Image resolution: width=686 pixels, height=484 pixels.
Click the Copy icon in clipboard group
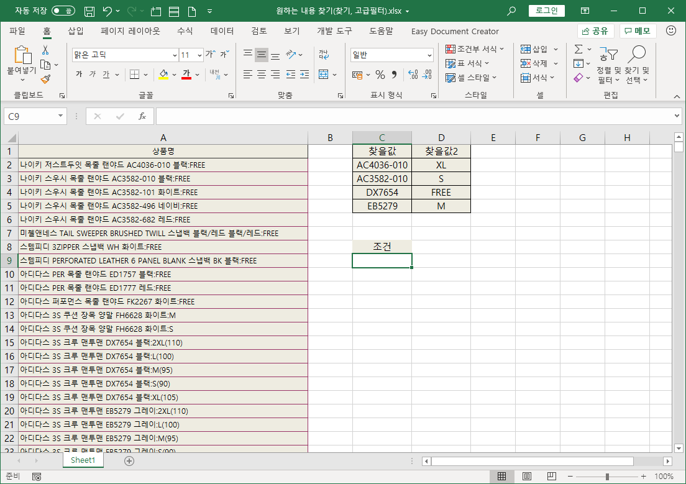click(x=45, y=65)
